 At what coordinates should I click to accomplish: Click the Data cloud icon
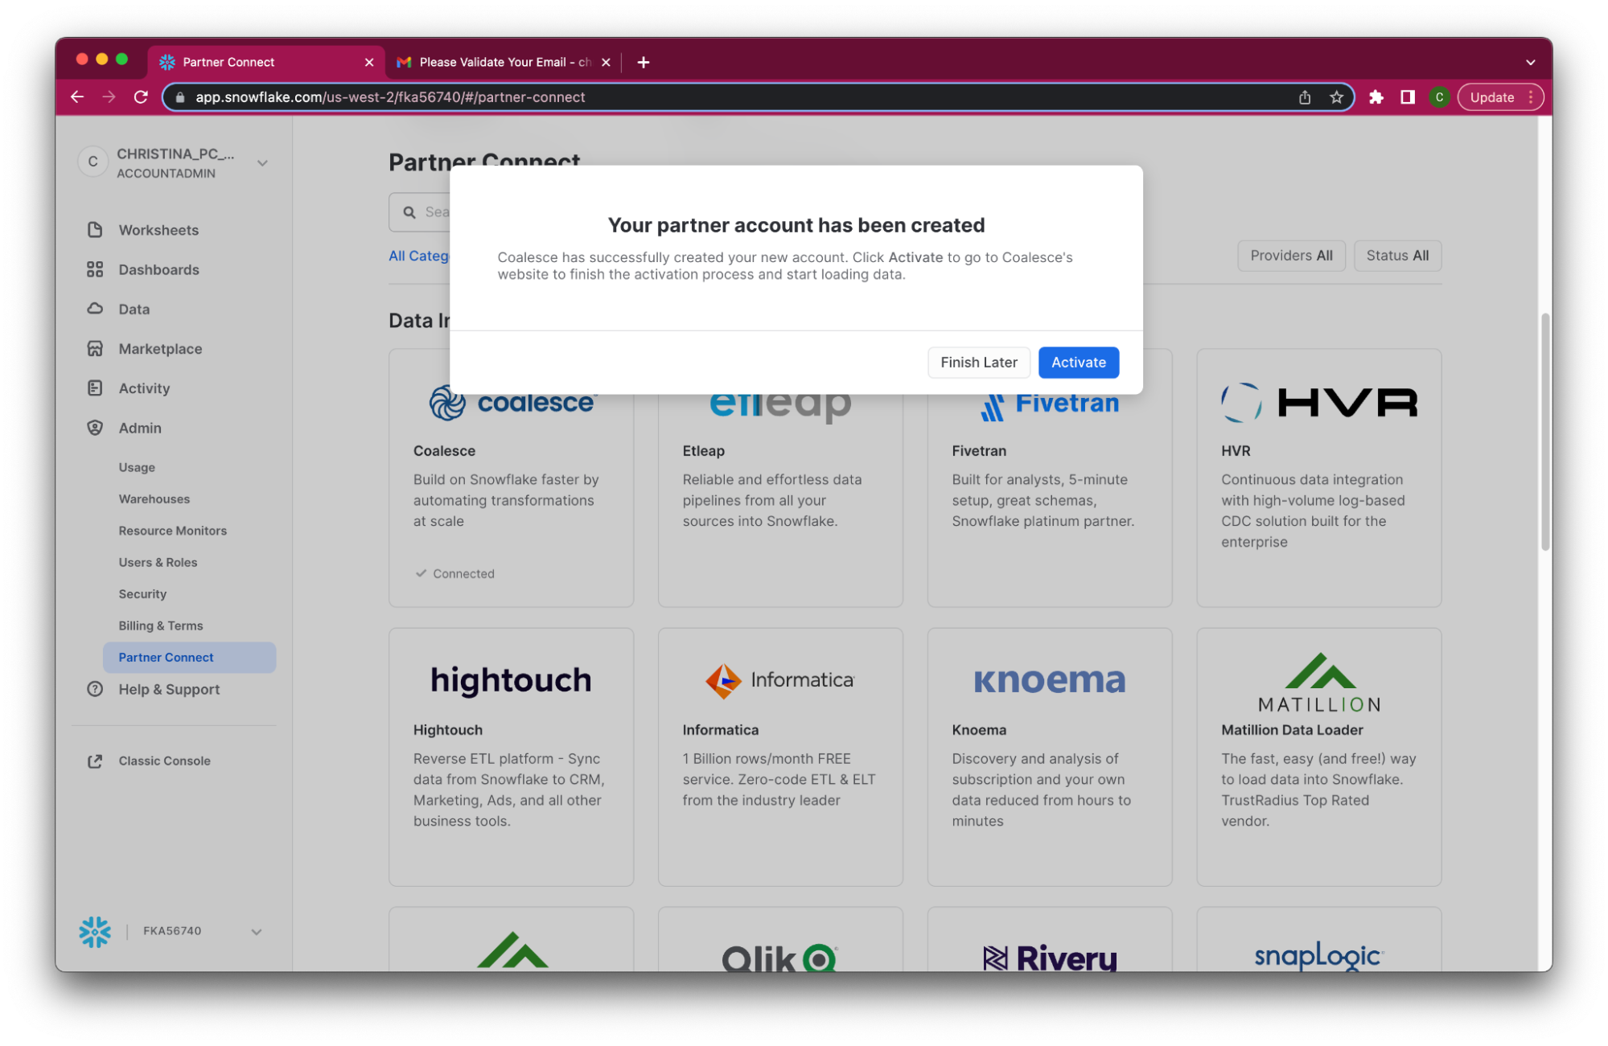pyautogui.click(x=95, y=309)
